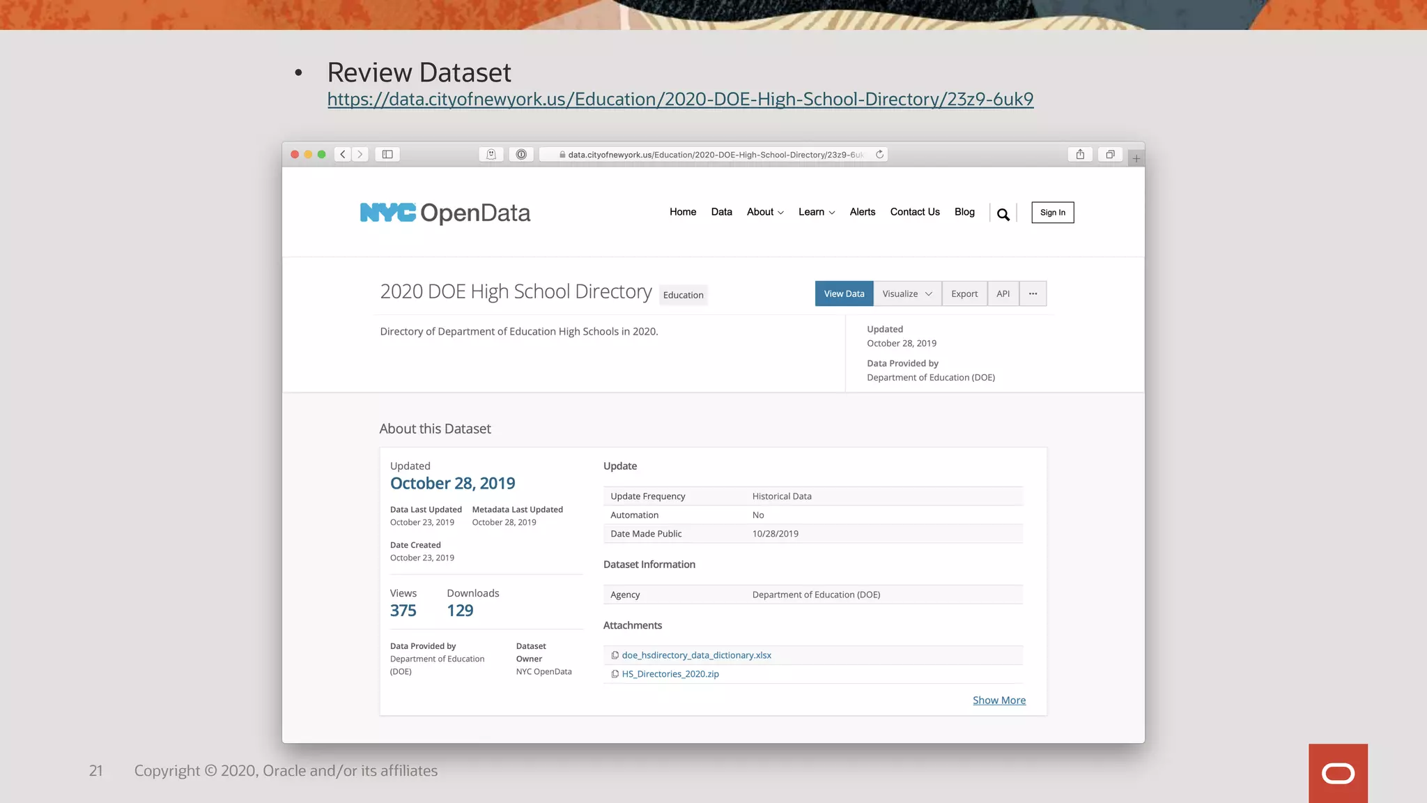Click the green fullscreen window button
Image resolution: width=1427 pixels, height=803 pixels.
pos(321,154)
